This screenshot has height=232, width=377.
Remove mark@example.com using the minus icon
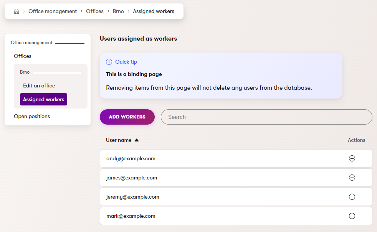coord(352,216)
